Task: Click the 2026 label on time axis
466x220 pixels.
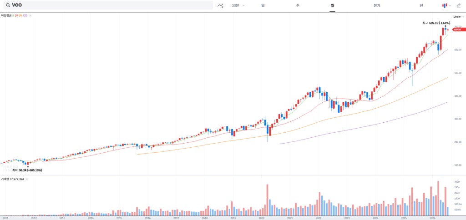Action: coord(432,218)
